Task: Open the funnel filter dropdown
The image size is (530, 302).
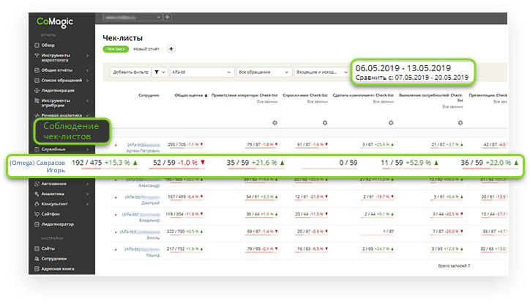Action: pos(160,72)
